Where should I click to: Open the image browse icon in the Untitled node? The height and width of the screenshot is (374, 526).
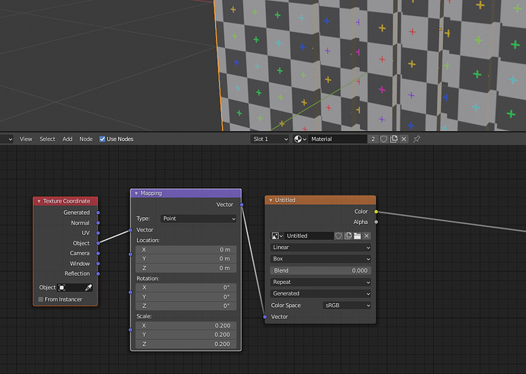(x=277, y=236)
